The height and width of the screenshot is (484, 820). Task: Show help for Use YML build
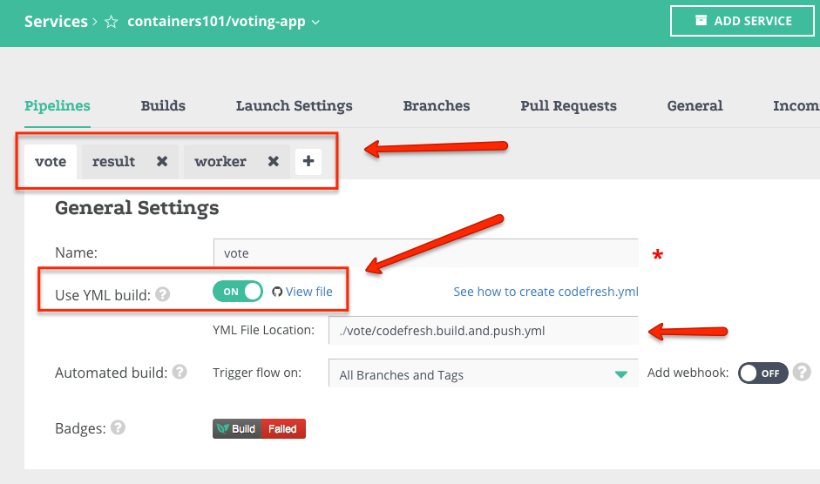163,294
